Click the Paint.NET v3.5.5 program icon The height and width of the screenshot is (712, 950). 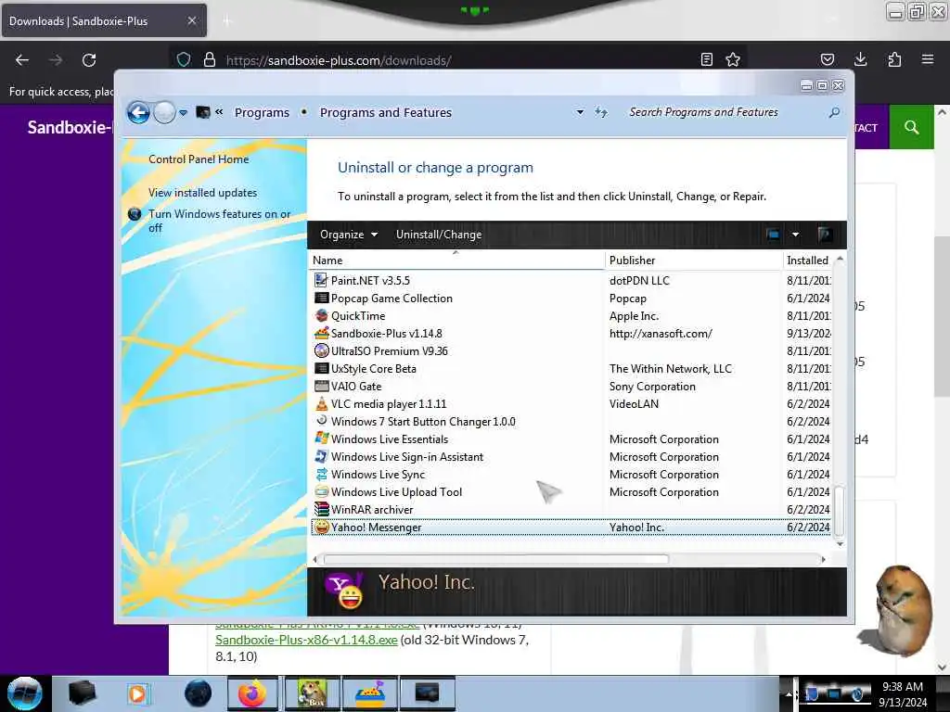tap(321, 280)
